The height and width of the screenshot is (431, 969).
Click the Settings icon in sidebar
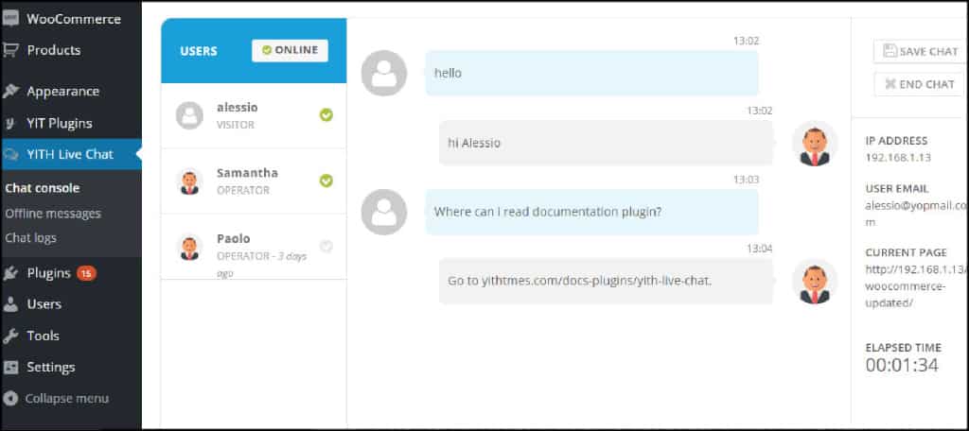(9, 368)
